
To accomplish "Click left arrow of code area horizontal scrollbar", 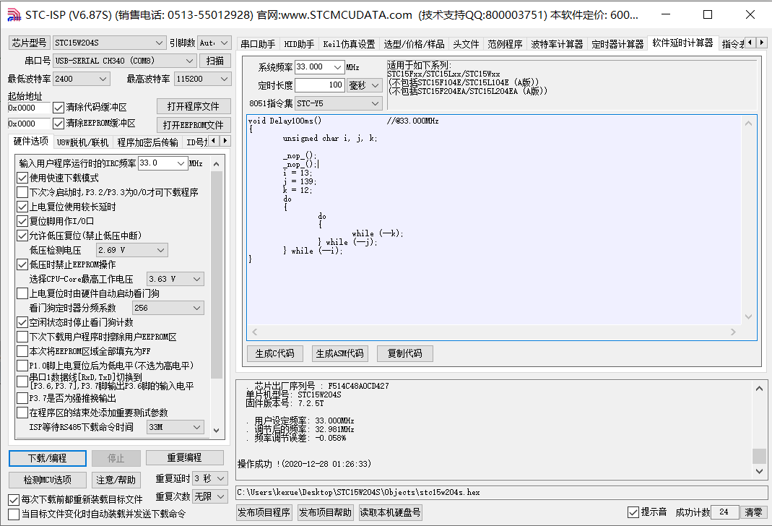I will [253, 332].
